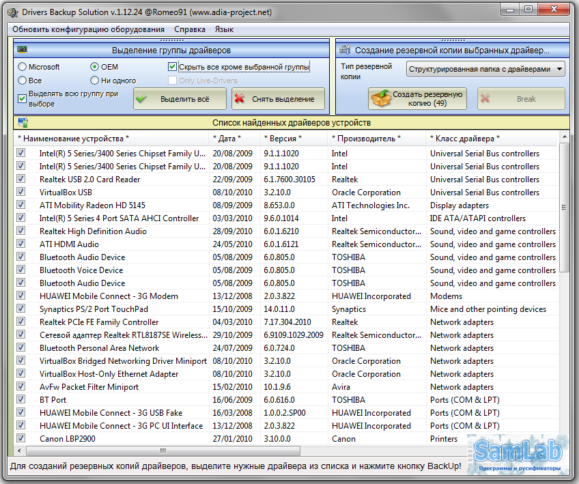579x484 pixels.
Task: Open the 'Обновить конфигурацию оборудования' menu
Action: pyautogui.click(x=88, y=29)
